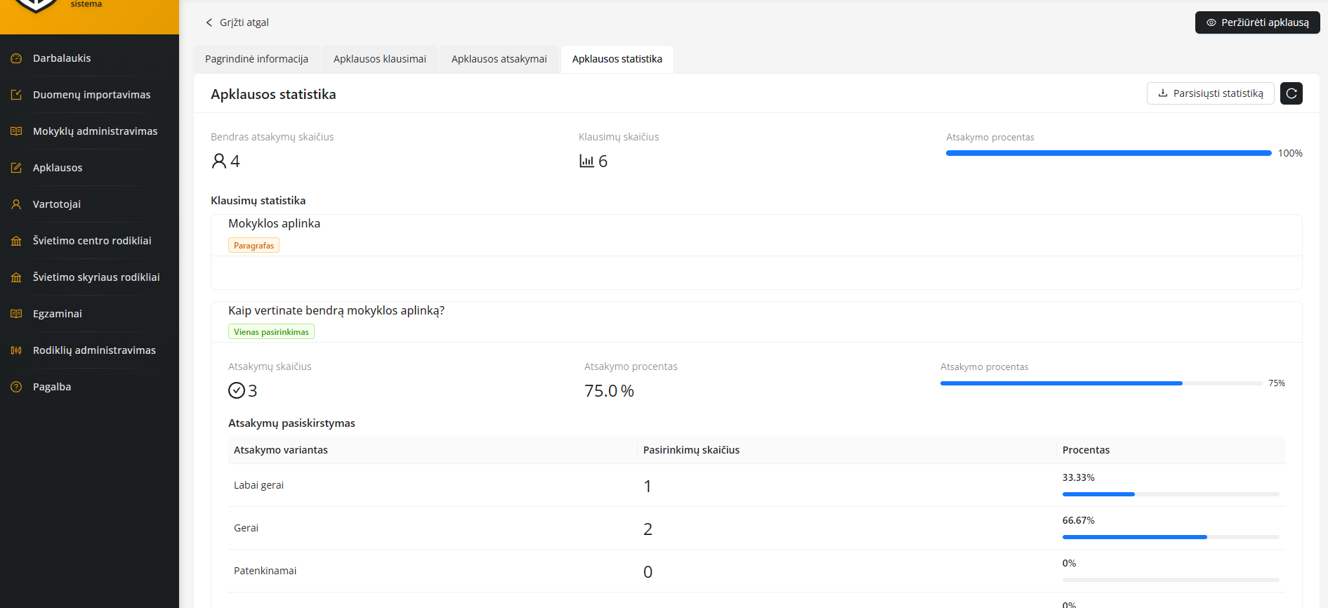Click the Darbalaukis dashboard icon in sidebar
This screenshot has height=608, width=1328.
pos(16,58)
